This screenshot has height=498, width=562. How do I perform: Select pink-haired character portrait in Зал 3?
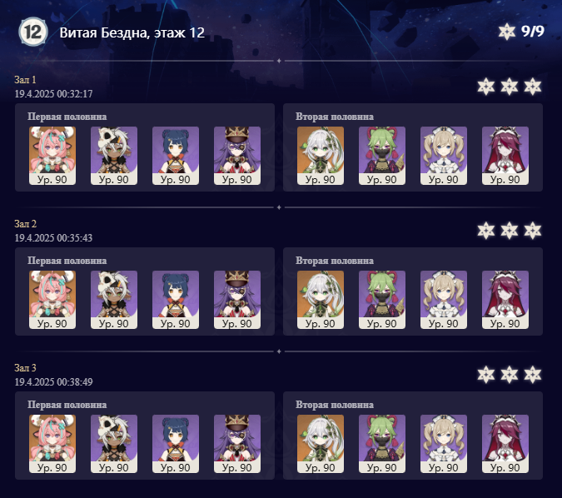(52, 444)
